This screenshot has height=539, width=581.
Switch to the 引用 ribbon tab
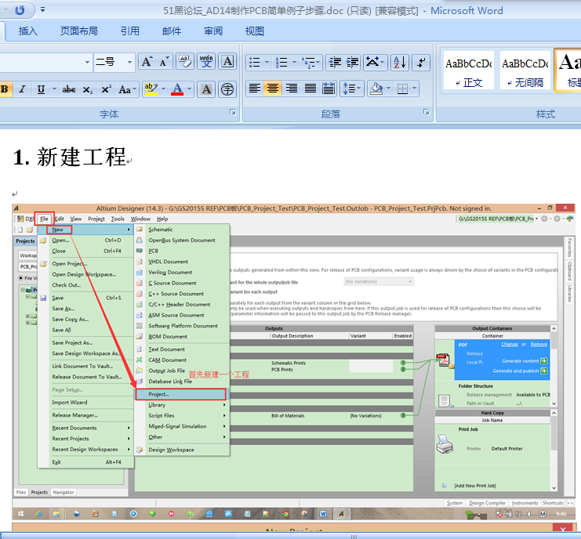click(x=129, y=31)
